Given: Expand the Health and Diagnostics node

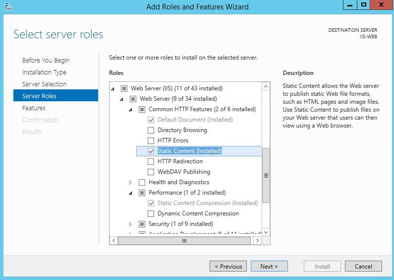Looking at the screenshot, I should click(x=130, y=182).
